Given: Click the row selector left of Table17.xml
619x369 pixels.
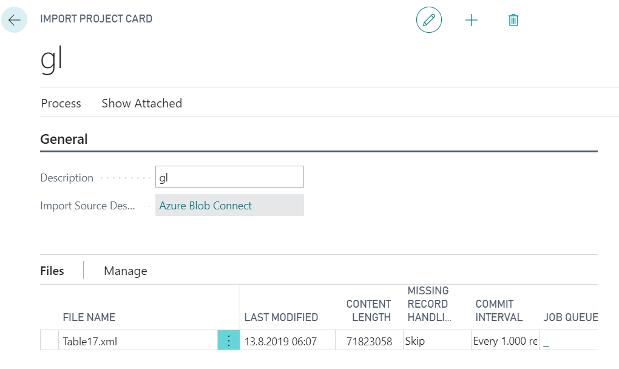Looking at the screenshot, I should (49, 341).
